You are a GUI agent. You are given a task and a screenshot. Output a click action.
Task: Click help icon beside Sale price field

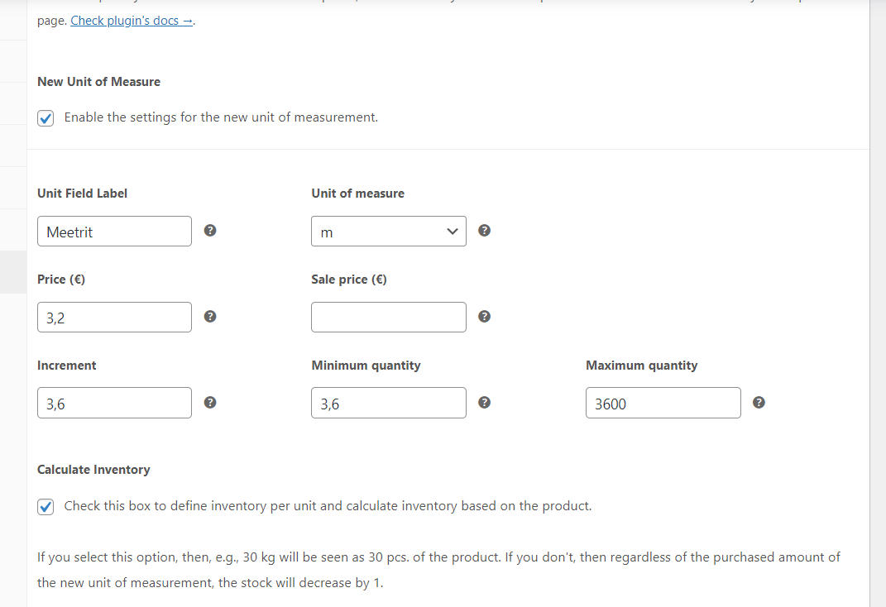(x=484, y=316)
